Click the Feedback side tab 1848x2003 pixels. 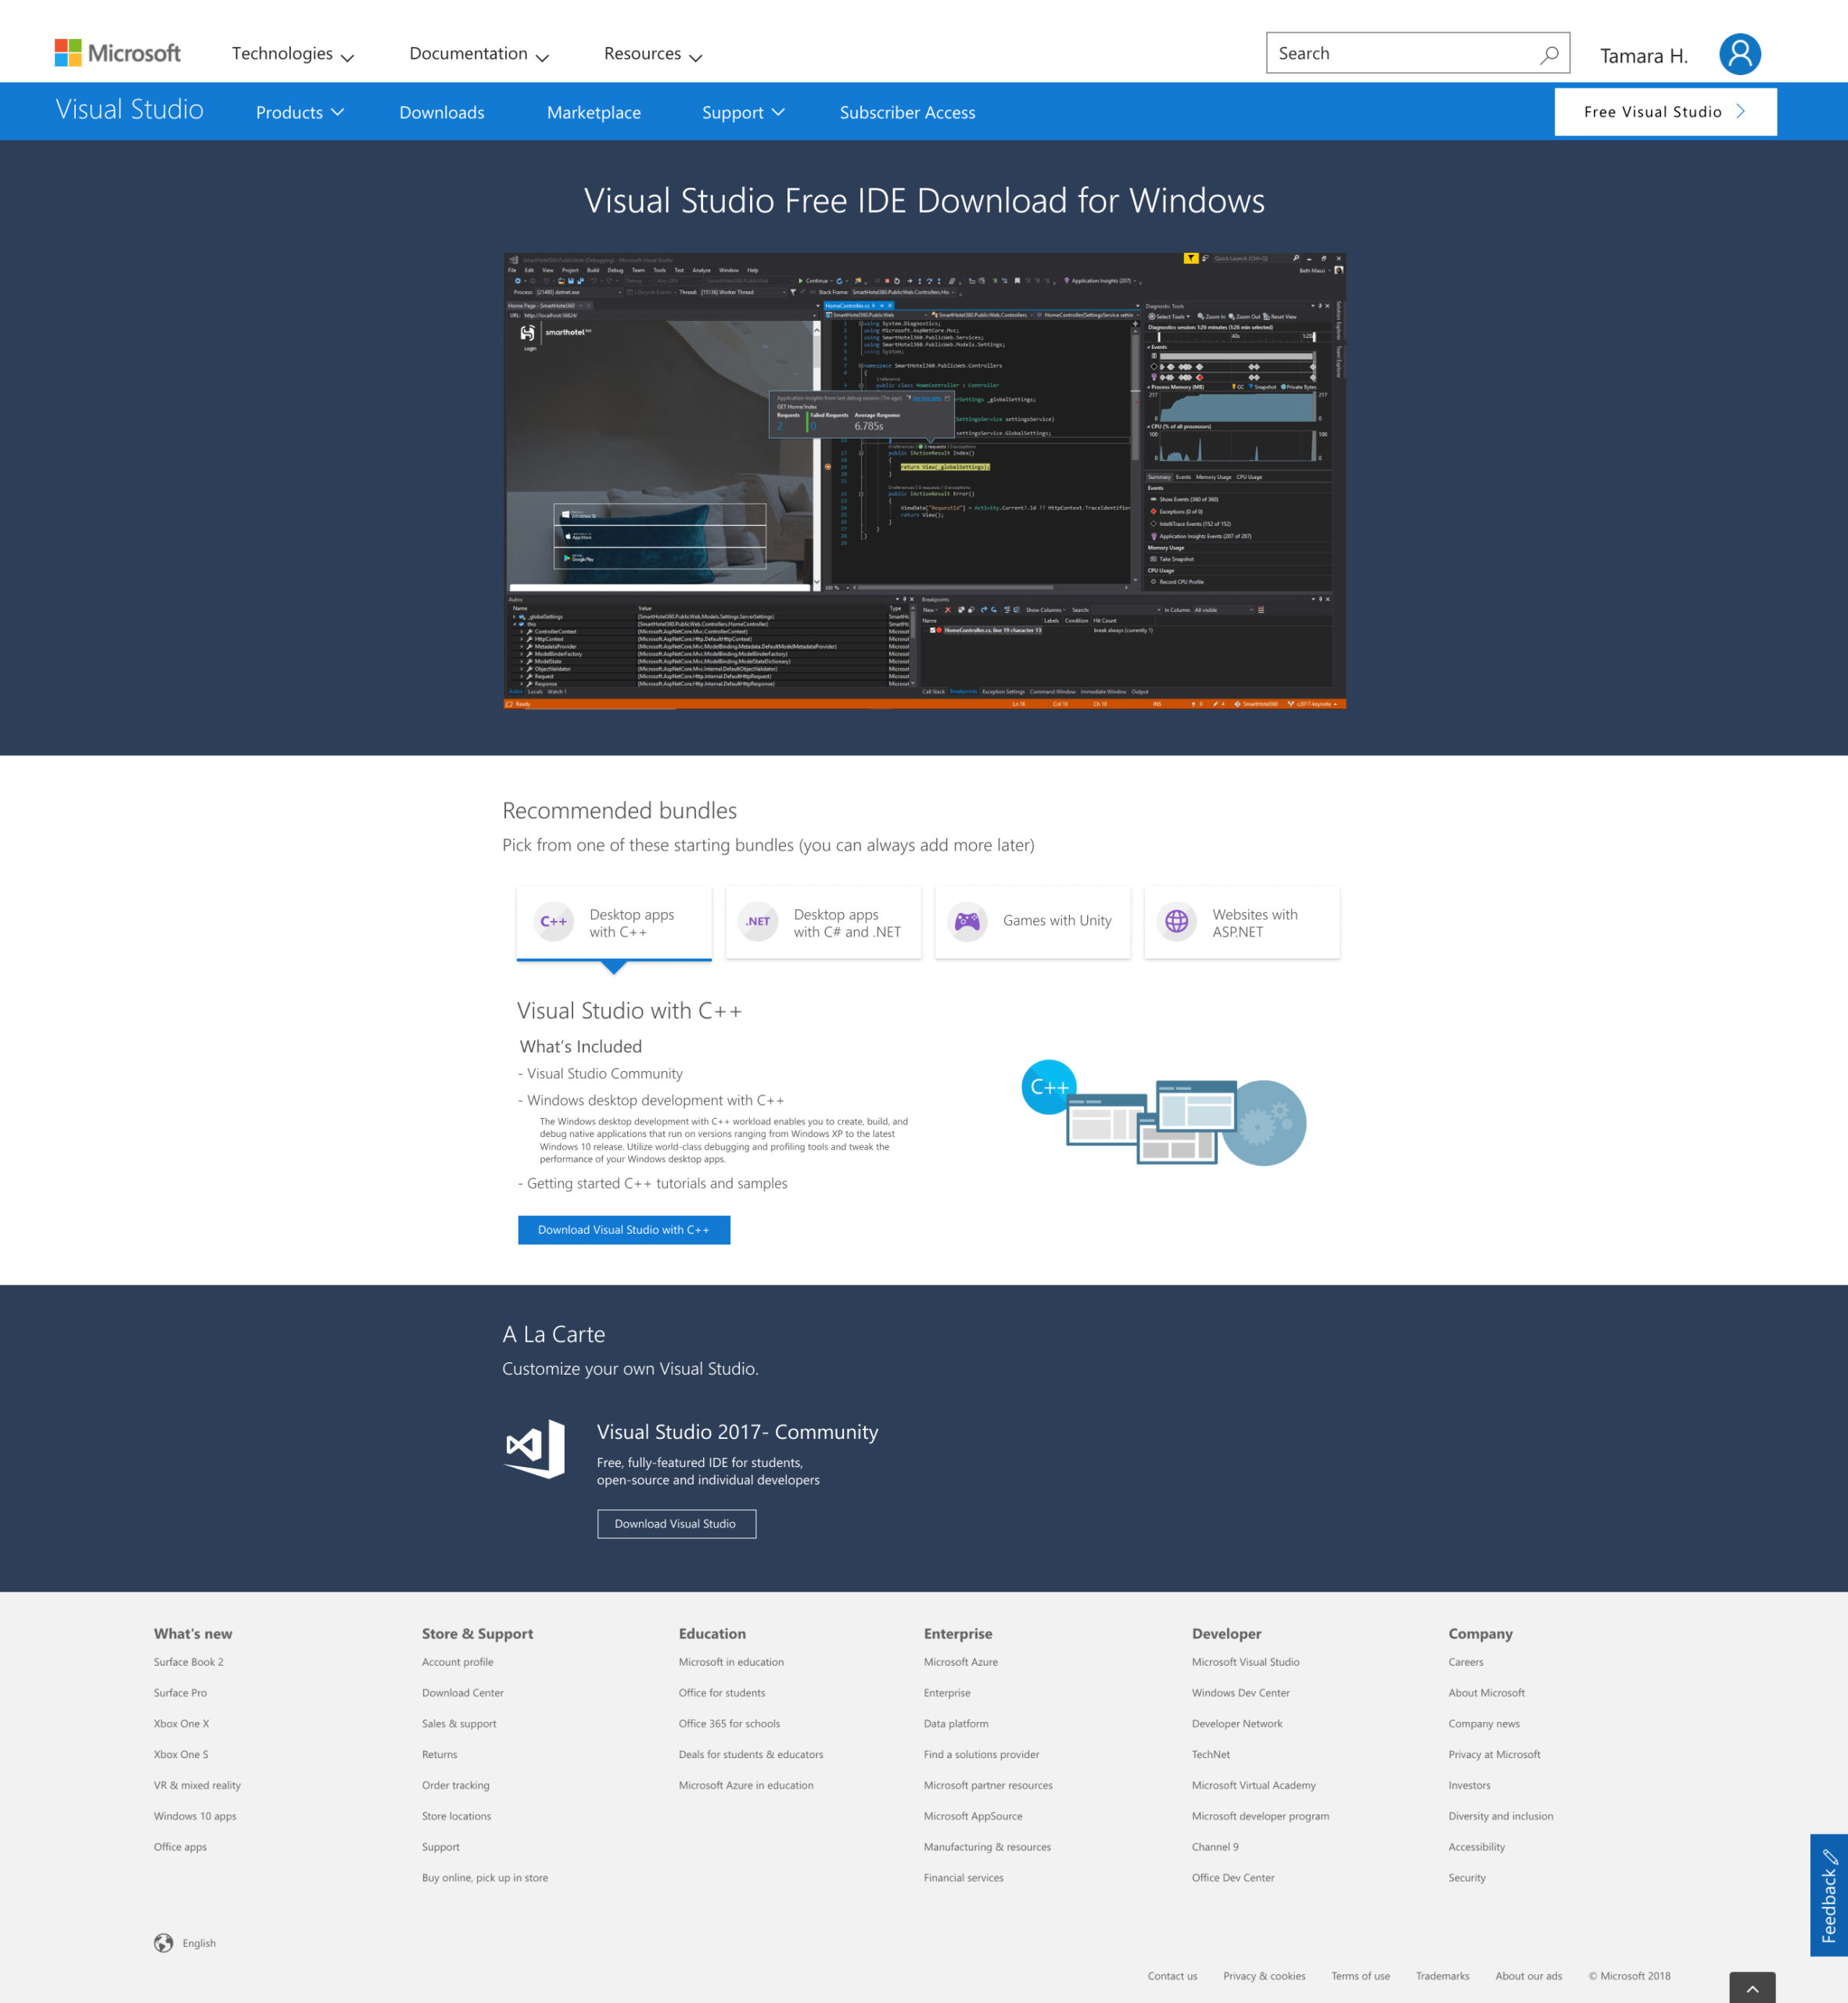click(x=1829, y=1895)
